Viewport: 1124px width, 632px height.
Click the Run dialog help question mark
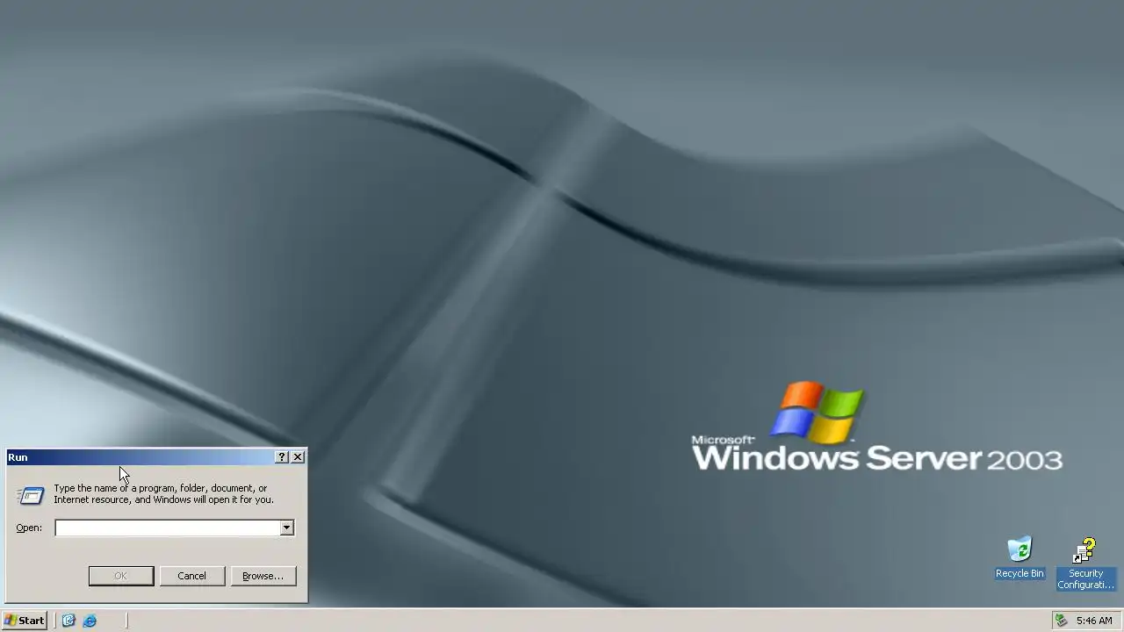click(x=282, y=457)
